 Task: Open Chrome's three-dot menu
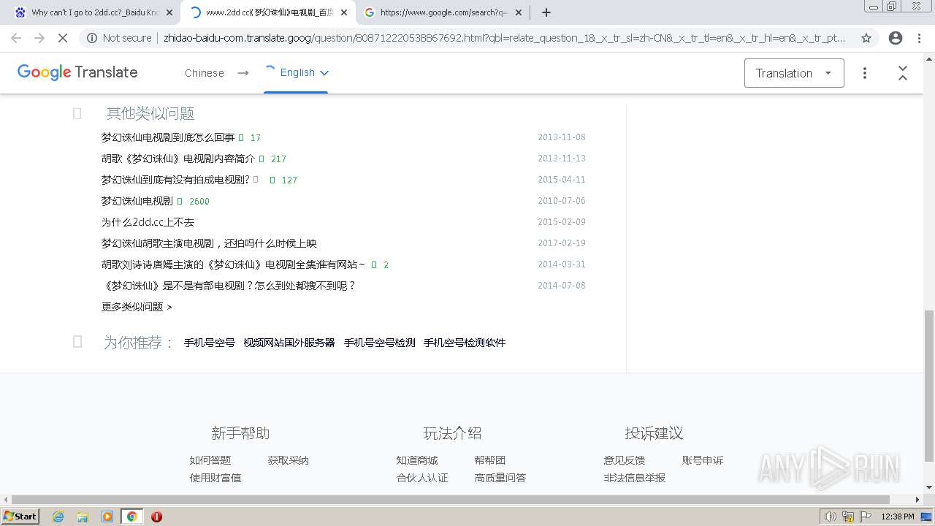[x=920, y=38]
